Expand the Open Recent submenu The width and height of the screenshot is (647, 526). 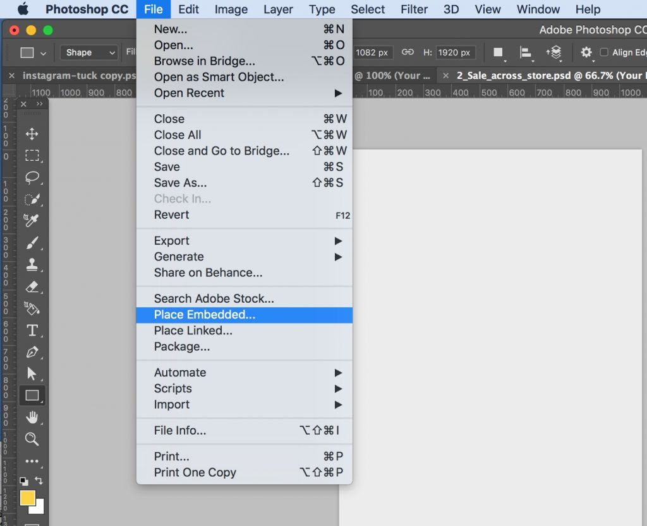pos(245,93)
